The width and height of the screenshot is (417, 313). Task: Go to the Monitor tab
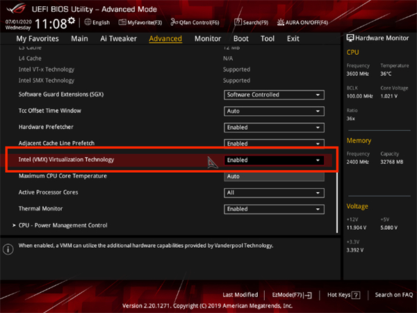(207, 39)
